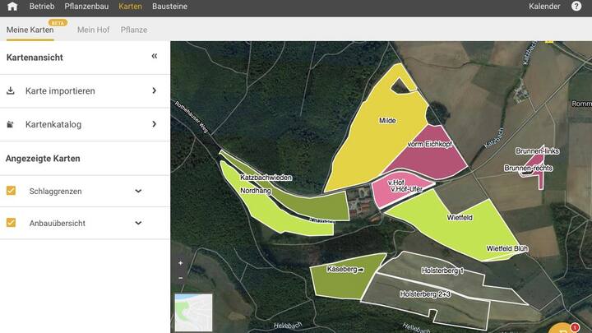
Task: Open the Pflanzenbau menu
Action: pos(86,7)
